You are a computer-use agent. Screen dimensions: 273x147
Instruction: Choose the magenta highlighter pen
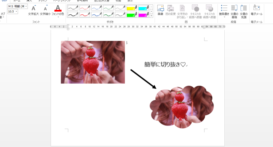[144, 15]
